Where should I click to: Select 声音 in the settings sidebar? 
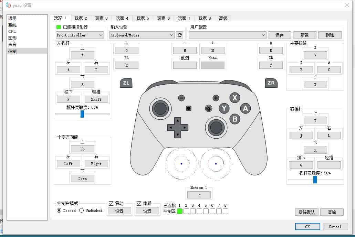tap(12, 44)
